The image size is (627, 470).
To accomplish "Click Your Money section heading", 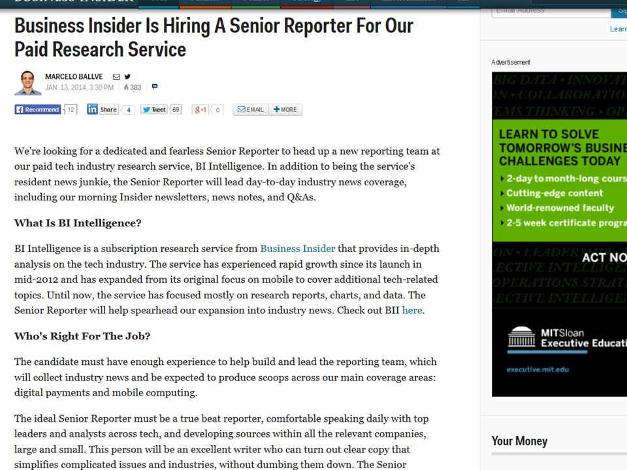I will click(519, 441).
